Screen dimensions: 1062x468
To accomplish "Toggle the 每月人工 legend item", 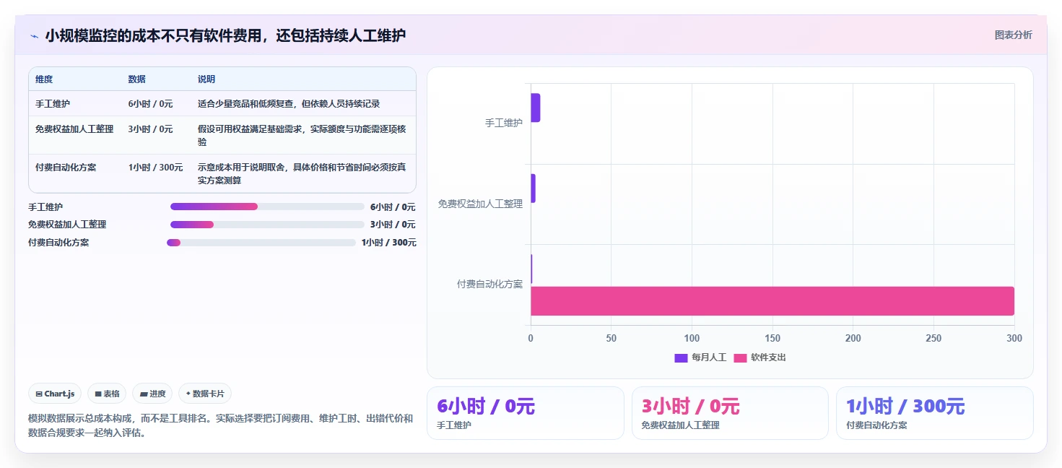I will click(x=700, y=357).
